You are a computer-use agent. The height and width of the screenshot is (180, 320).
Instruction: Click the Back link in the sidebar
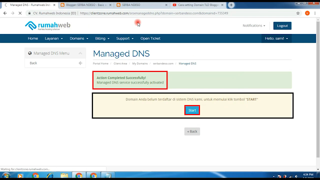point(33,63)
